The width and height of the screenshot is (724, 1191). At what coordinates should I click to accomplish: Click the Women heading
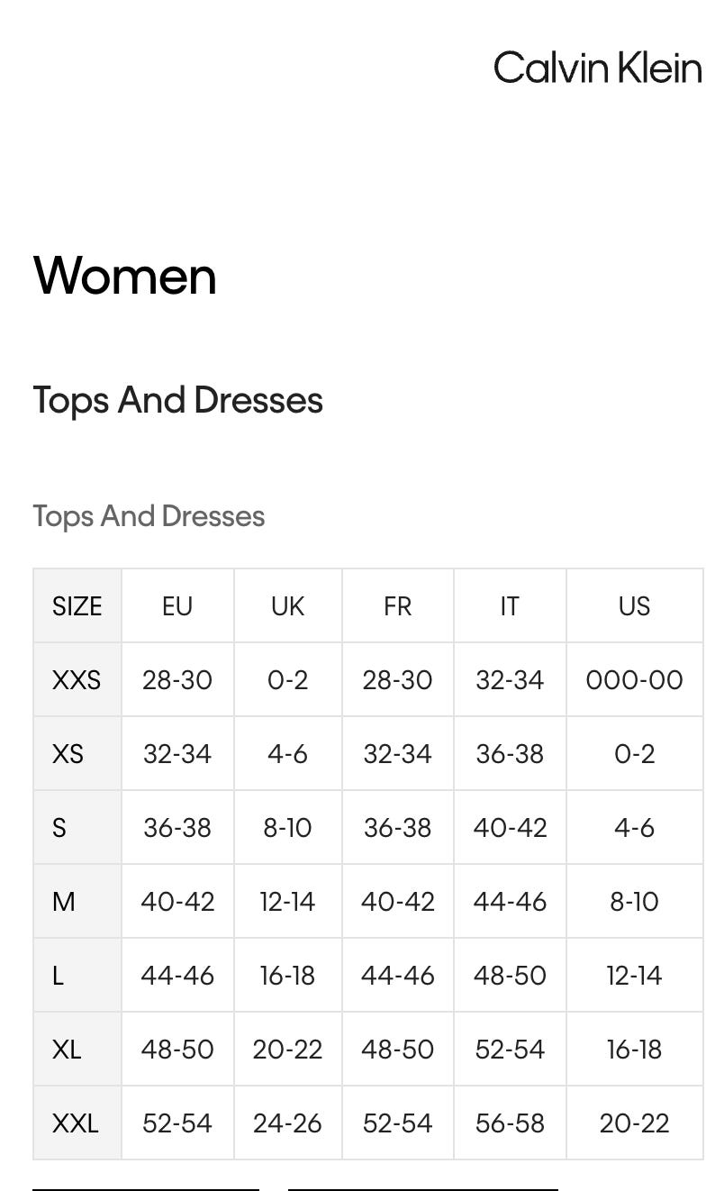pos(125,276)
